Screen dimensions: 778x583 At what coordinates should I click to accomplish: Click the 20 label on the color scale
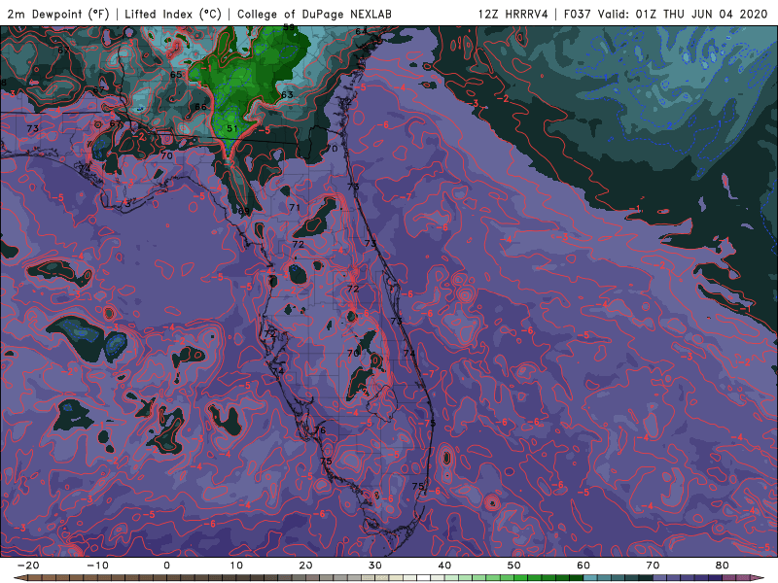coord(305,566)
